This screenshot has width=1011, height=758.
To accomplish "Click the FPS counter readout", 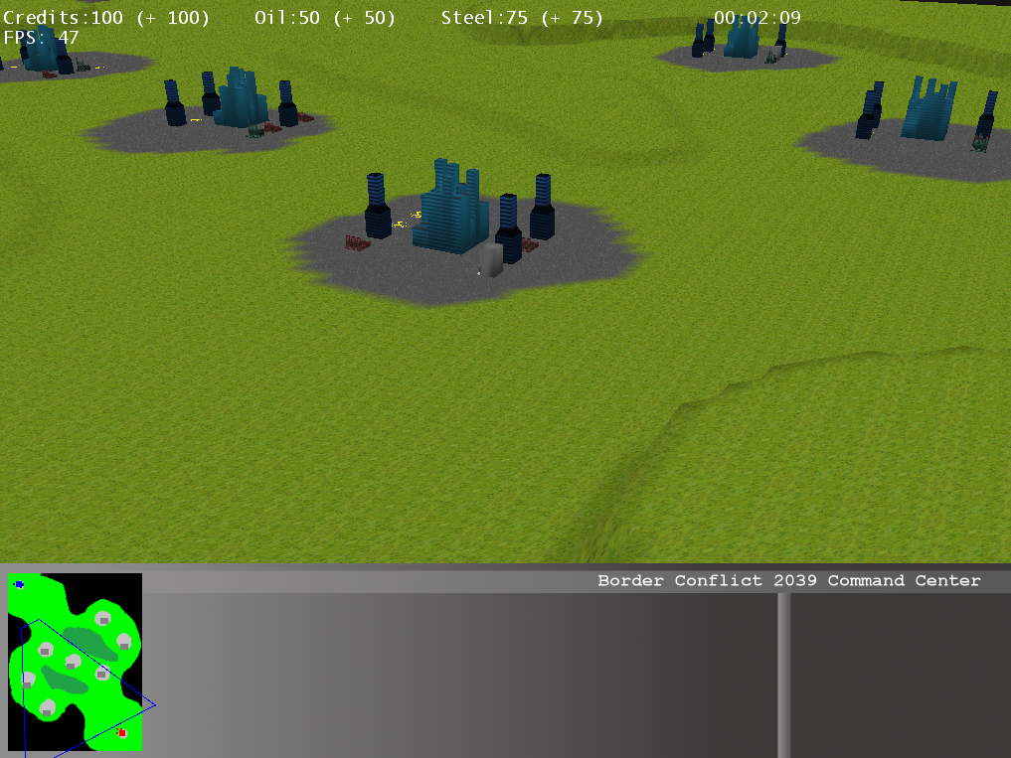I will pos(41,38).
